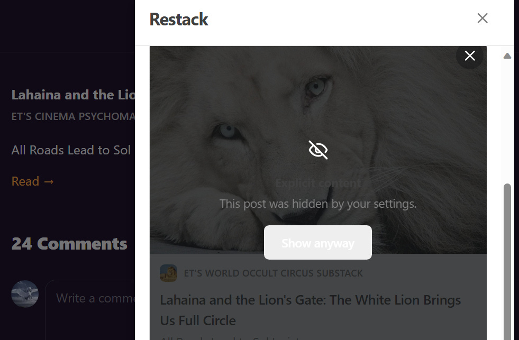The image size is (519, 340).
Task: Follow the Read link on the article
Action: pyautogui.click(x=25, y=181)
